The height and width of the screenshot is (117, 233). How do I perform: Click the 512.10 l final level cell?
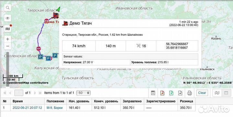pyautogui.click(x=106, y=108)
